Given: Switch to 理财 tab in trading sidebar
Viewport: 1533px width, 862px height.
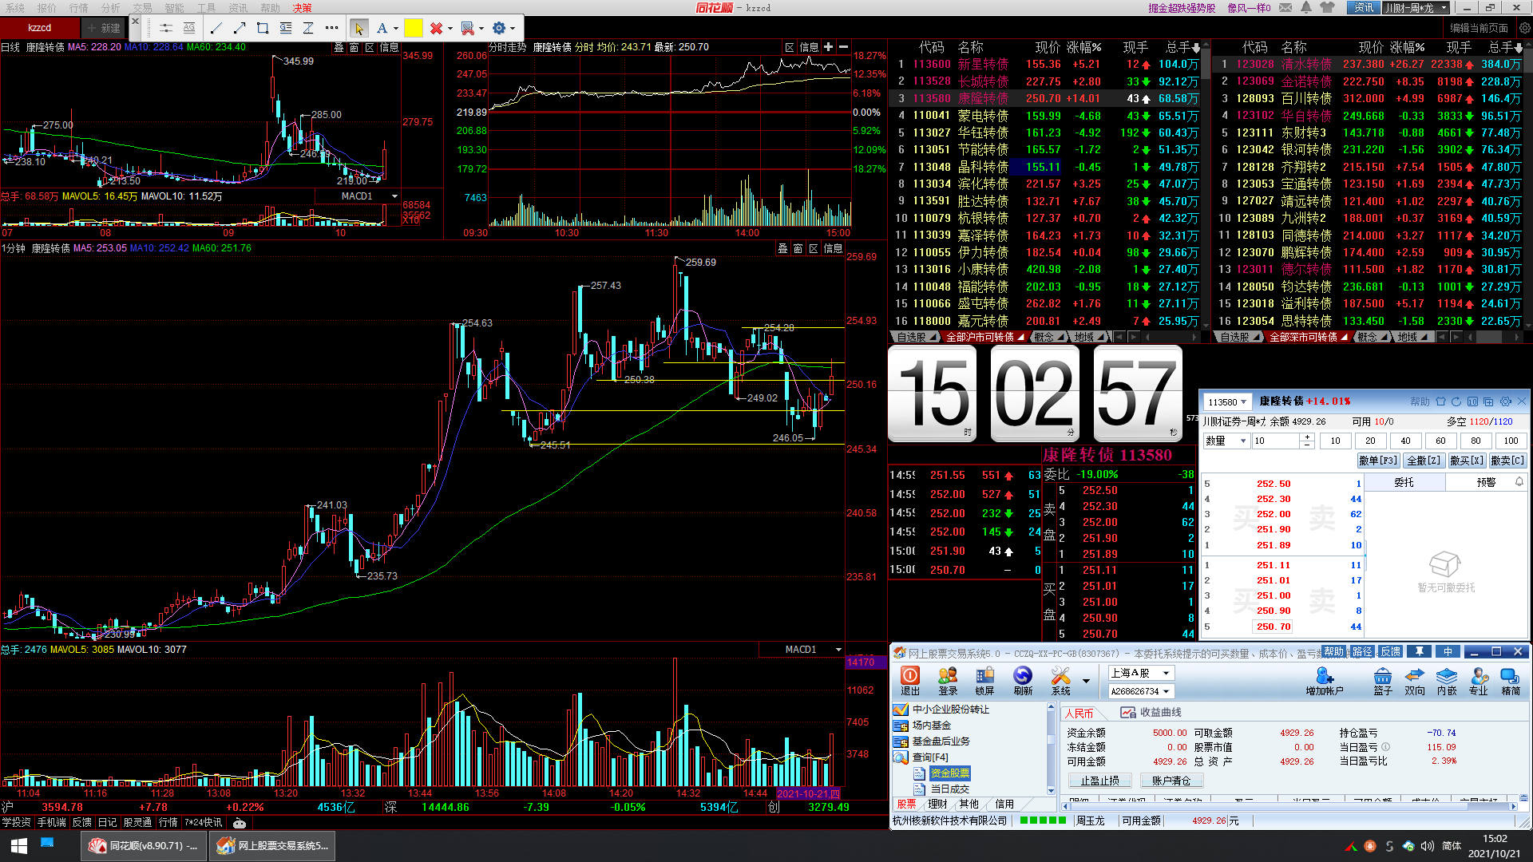Looking at the screenshot, I should tap(937, 804).
